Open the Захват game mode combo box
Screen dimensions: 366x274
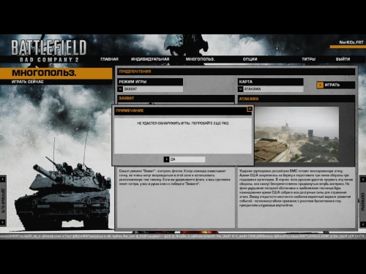click(150, 89)
